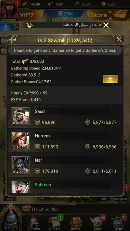The height and width of the screenshot is (231, 130).
Task: Open the chat bubble icon with 99+
Action: pyautogui.click(x=26, y=209)
